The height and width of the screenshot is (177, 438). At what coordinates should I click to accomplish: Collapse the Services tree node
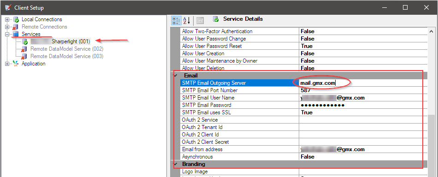click(7, 34)
